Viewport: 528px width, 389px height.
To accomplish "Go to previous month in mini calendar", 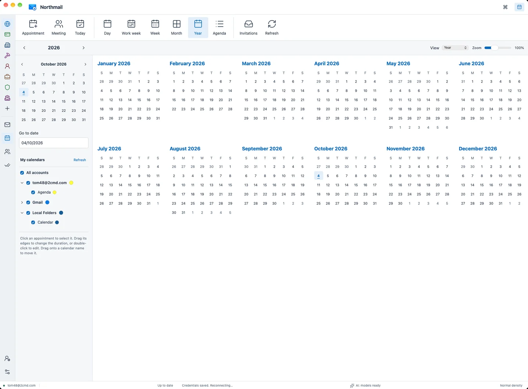I will pos(22,64).
